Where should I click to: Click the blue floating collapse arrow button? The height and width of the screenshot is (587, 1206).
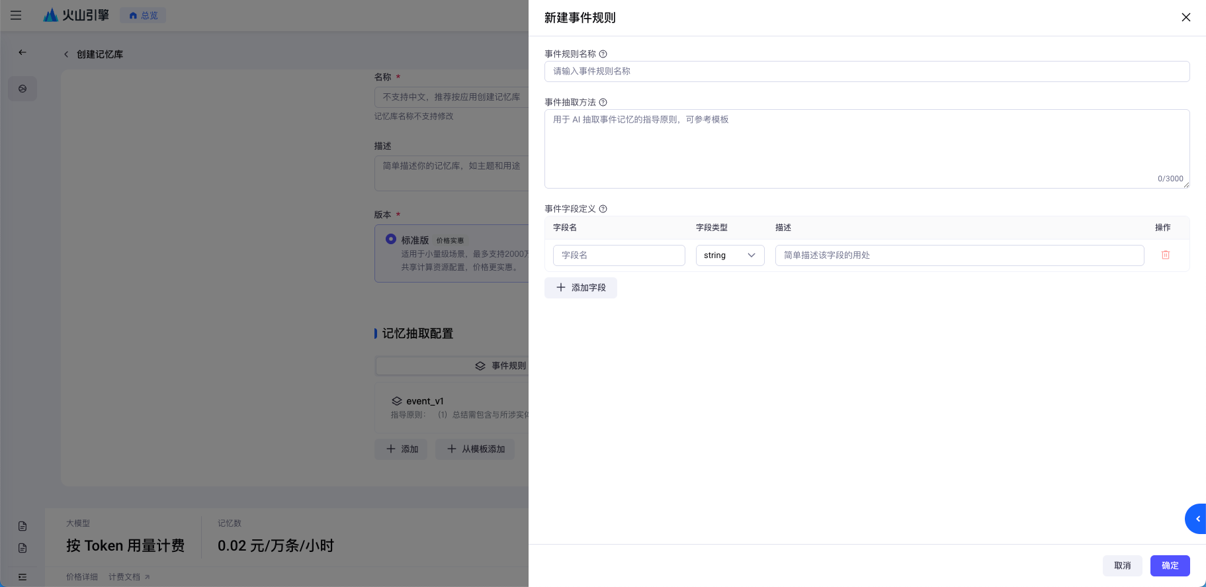click(x=1196, y=519)
